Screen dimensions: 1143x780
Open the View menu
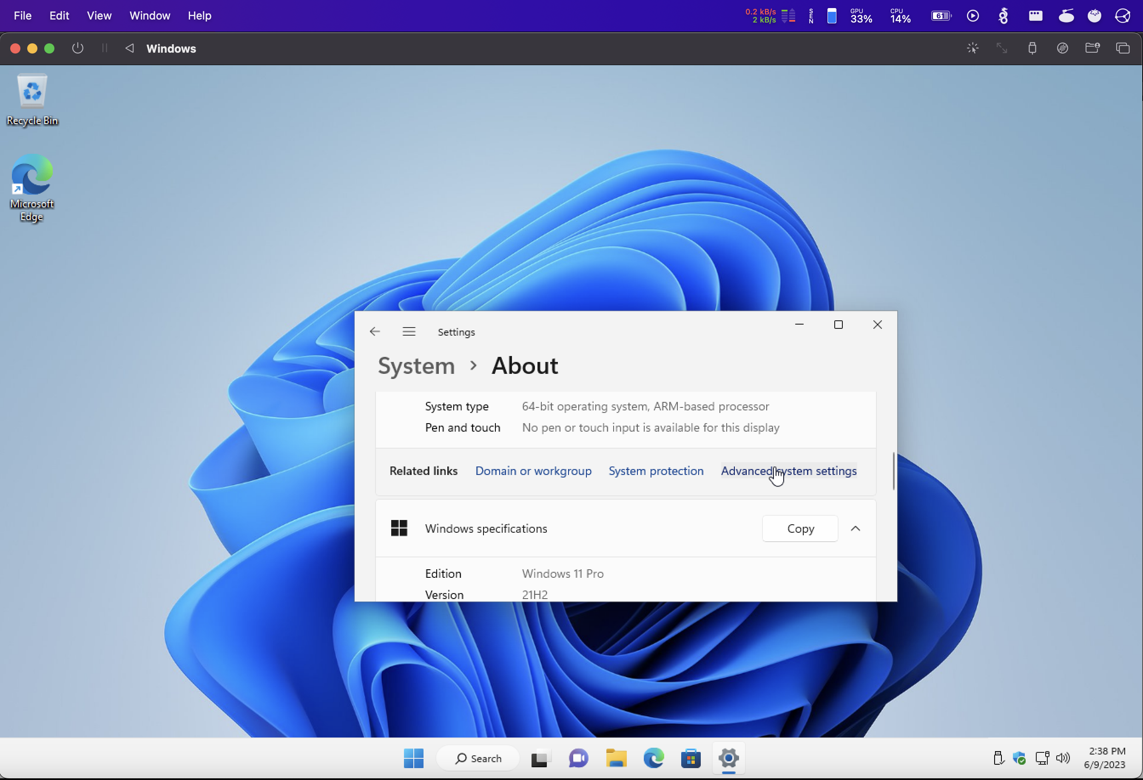point(99,16)
